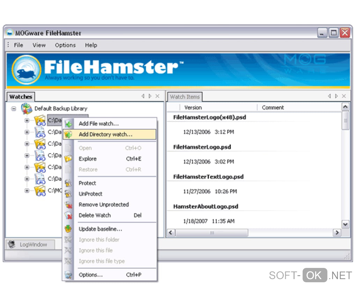Collapse the Default Backup Library node
The width and height of the screenshot is (356, 284).
pyautogui.click(x=14, y=109)
